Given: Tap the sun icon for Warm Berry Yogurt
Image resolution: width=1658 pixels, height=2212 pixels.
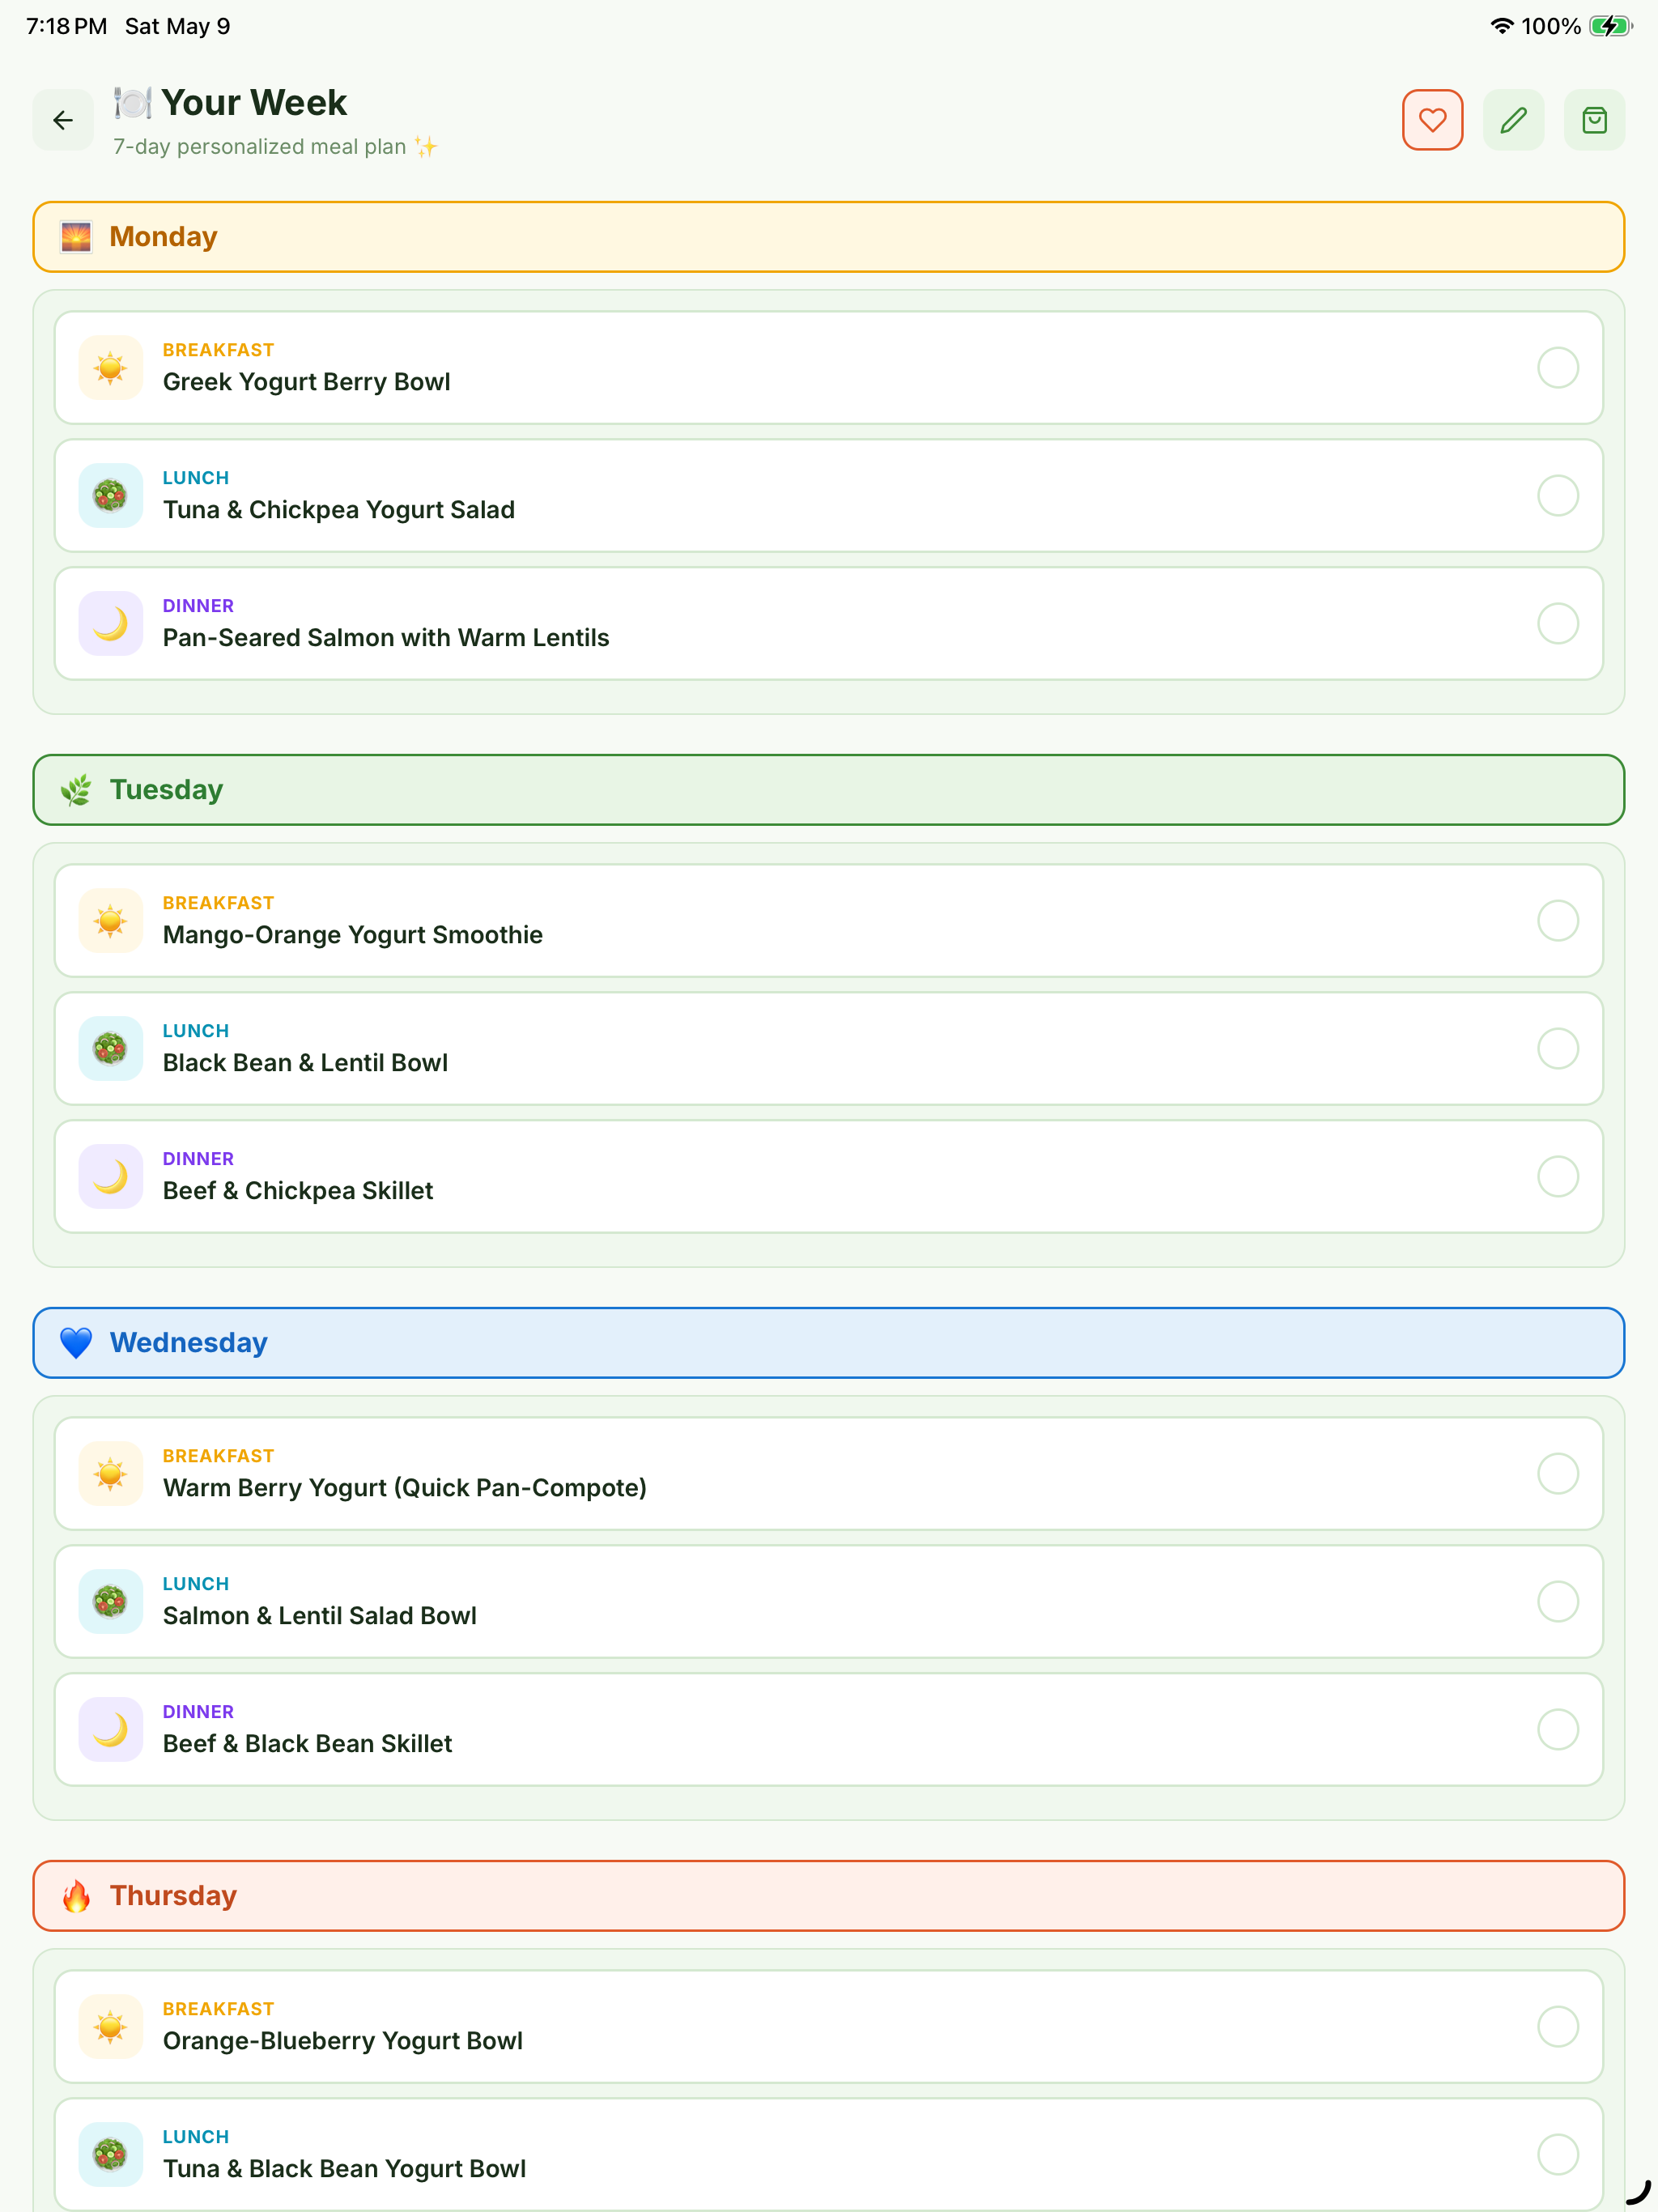Looking at the screenshot, I should tap(111, 1474).
